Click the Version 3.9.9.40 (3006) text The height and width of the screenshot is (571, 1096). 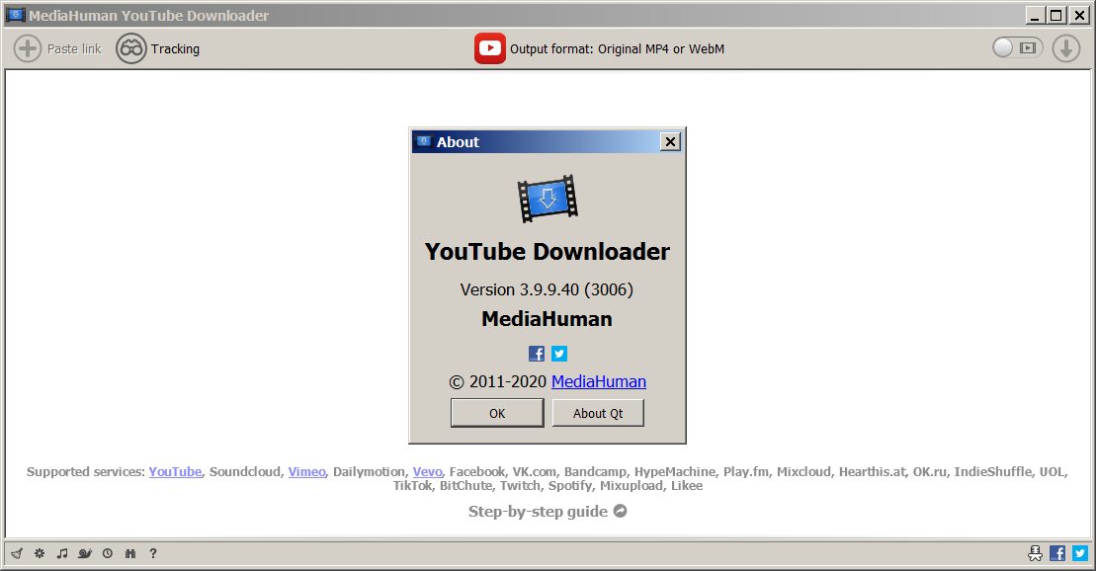(547, 289)
